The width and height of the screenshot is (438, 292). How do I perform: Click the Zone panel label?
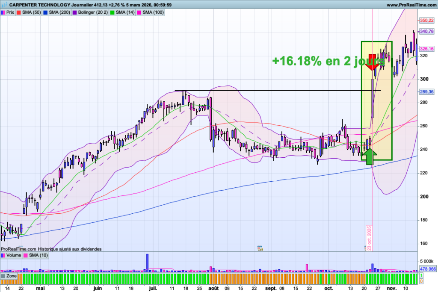click(x=12, y=277)
